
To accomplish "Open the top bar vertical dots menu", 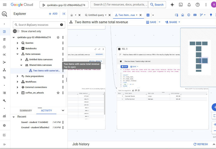I will coord(206,5).
